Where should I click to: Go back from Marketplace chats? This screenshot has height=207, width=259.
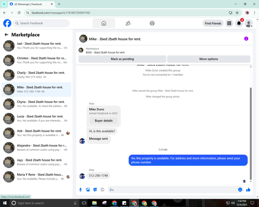coord(6,35)
